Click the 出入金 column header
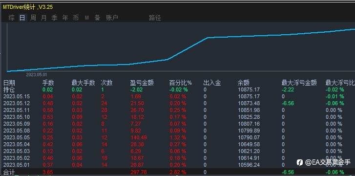 (212, 83)
